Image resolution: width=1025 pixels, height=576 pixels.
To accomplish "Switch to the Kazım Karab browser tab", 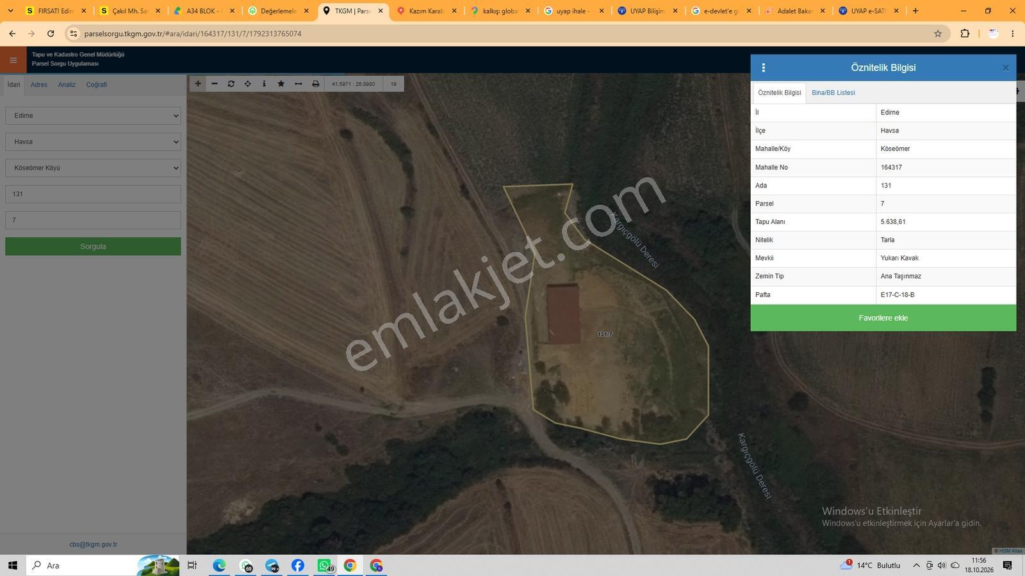I will pos(427,11).
